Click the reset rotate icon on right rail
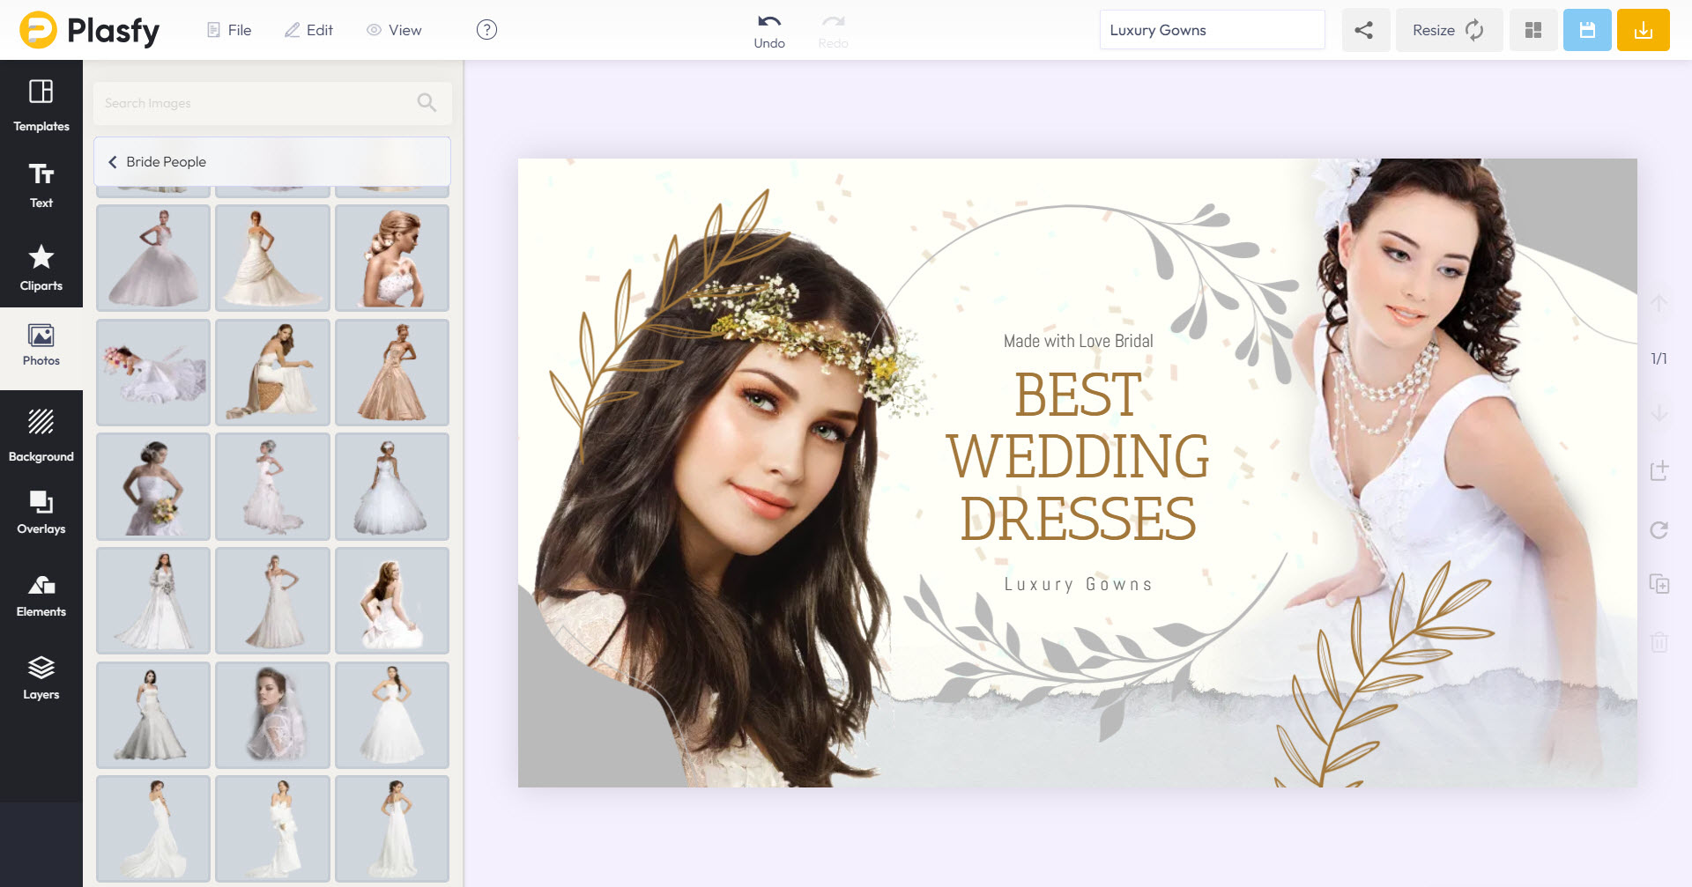 [x=1659, y=529]
